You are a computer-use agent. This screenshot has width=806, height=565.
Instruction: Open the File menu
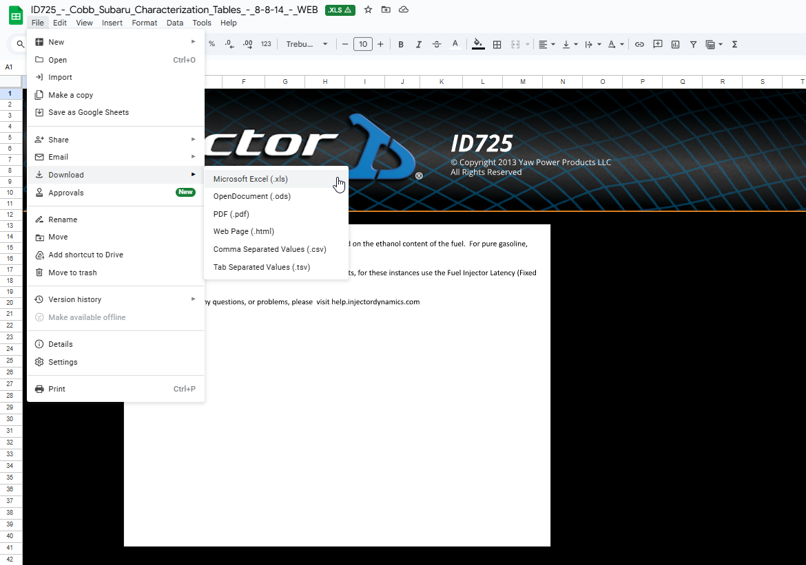[37, 23]
